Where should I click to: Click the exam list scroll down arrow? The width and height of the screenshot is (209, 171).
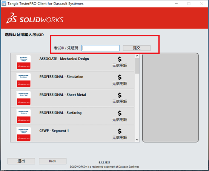click(137, 140)
